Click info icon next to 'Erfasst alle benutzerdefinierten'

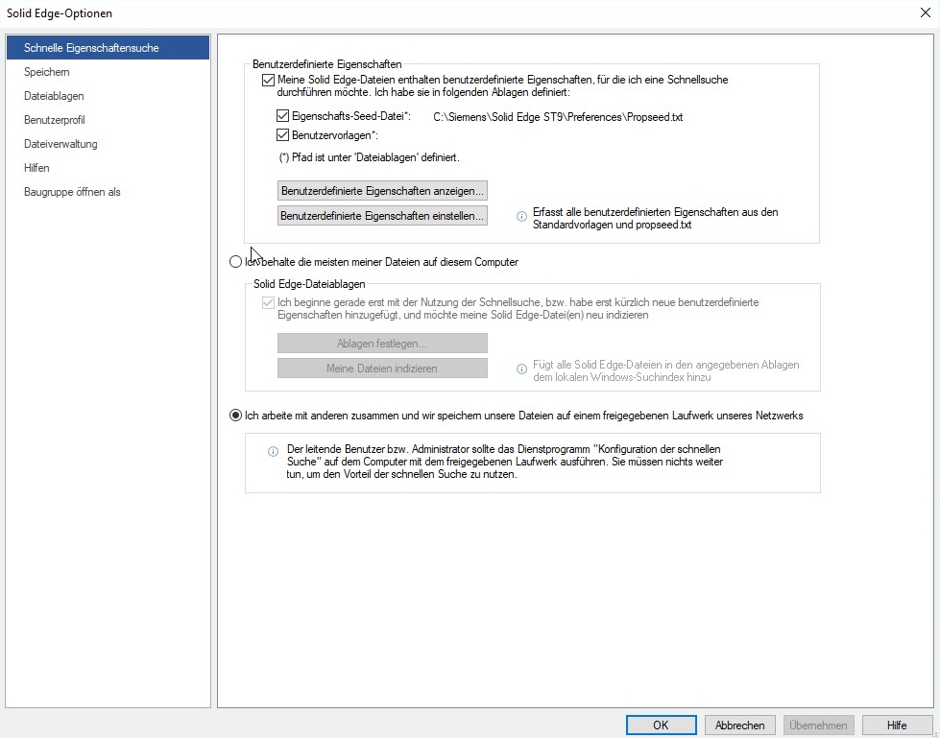pyautogui.click(x=521, y=216)
